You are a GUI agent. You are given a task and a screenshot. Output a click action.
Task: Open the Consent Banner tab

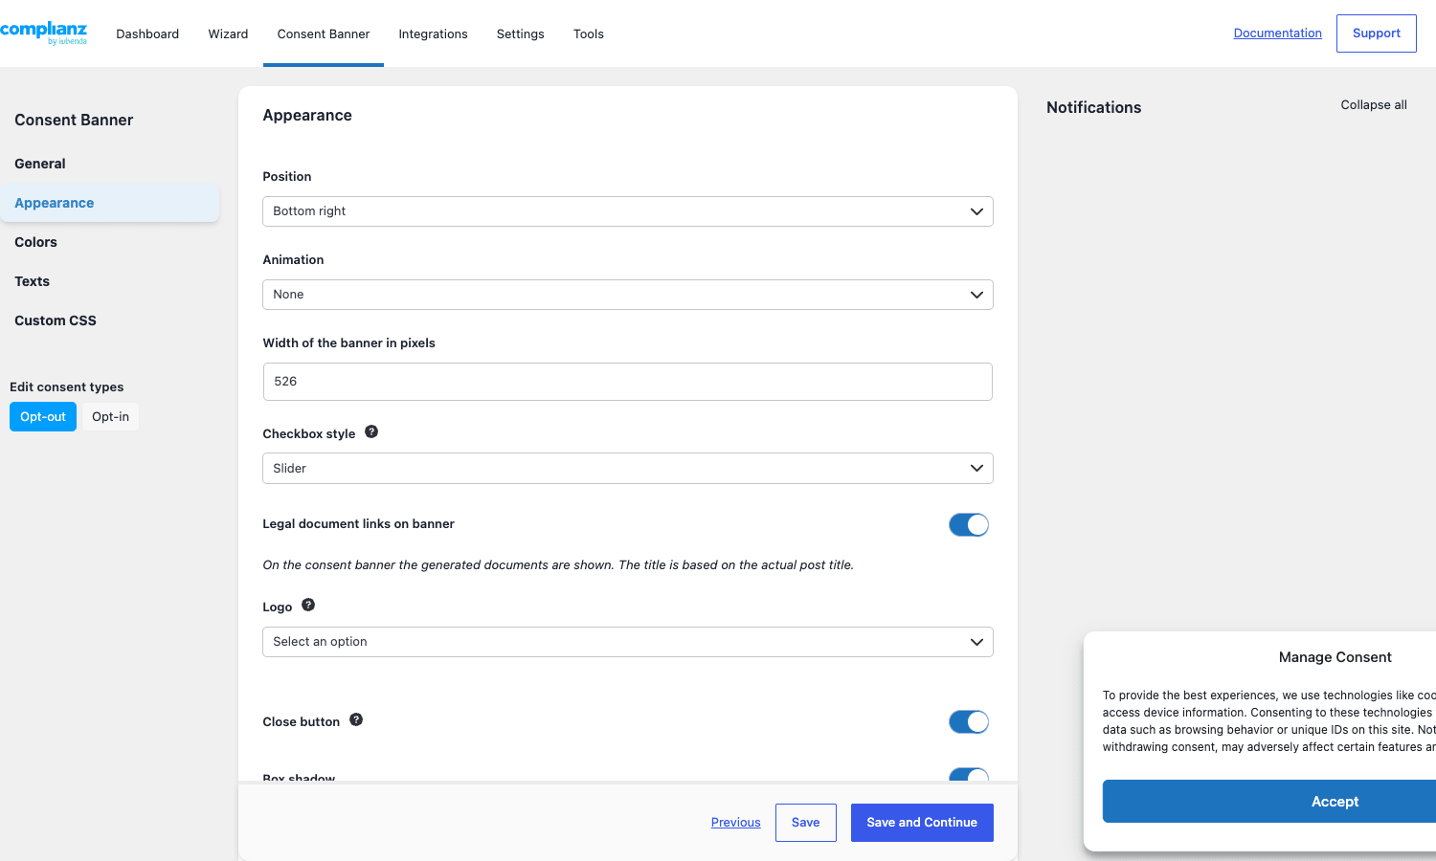pos(324,33)
